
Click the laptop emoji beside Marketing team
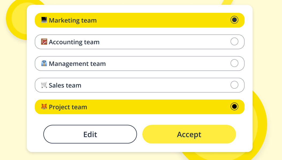click(x=44, y=20)
